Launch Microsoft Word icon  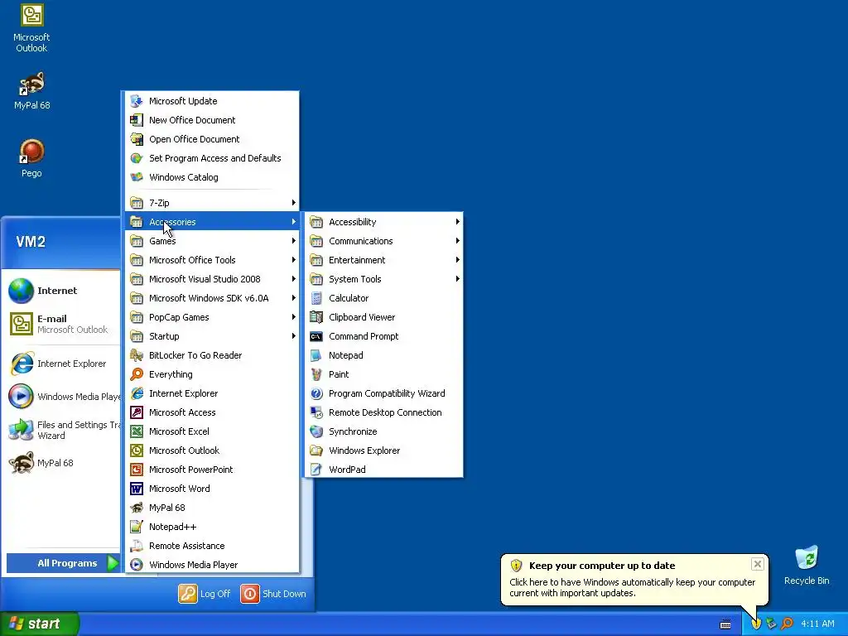tap(137, 489)
